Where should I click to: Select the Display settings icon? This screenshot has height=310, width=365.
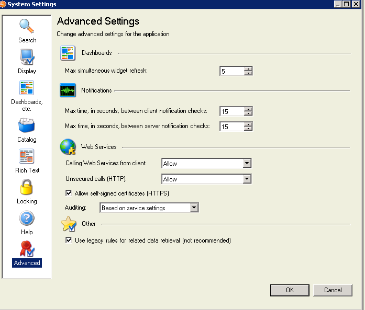[27, 58]
